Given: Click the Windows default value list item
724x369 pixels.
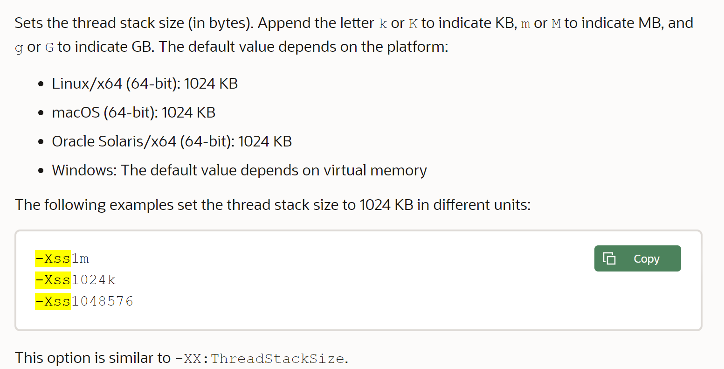Looking at the screenshot, I should point(239,170).
